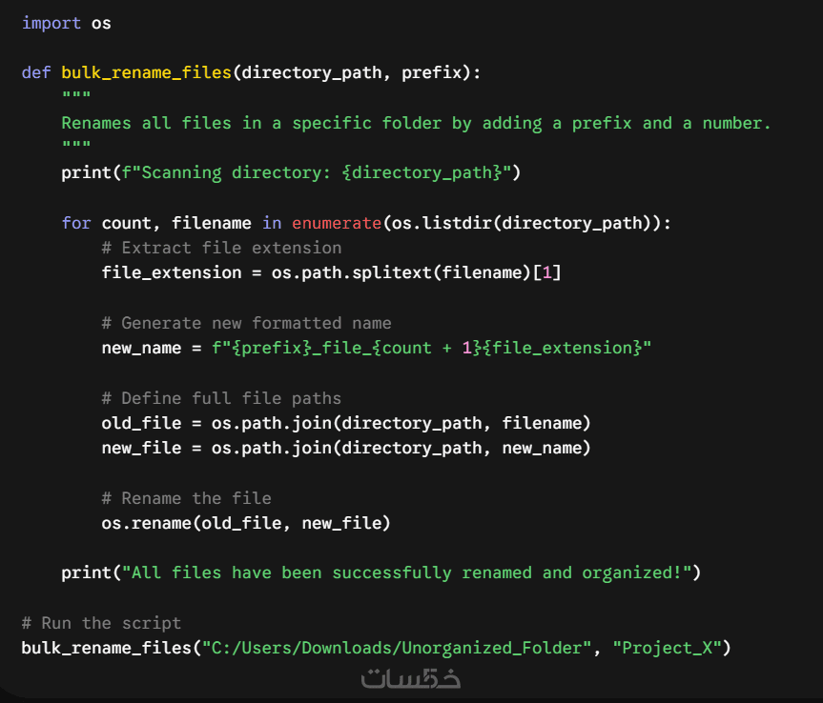Click the os.rename call

[x=246, y=523]
